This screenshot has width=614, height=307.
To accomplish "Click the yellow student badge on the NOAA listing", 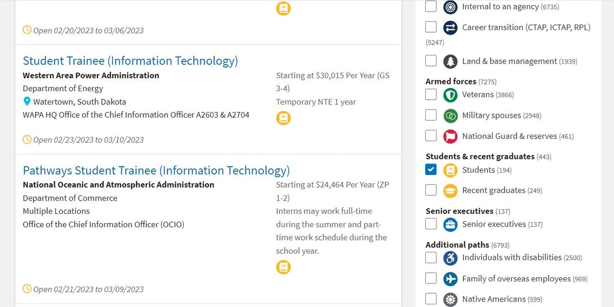I will pos(283,267).
